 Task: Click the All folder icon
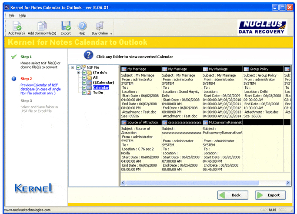pos(89,77)
